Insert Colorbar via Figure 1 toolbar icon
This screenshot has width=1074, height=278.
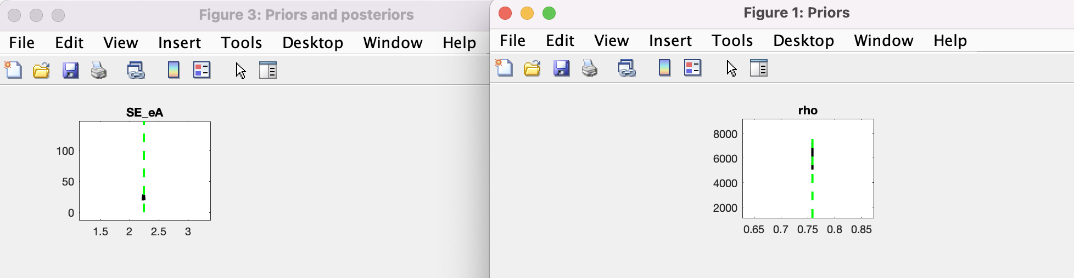[664, 68]
